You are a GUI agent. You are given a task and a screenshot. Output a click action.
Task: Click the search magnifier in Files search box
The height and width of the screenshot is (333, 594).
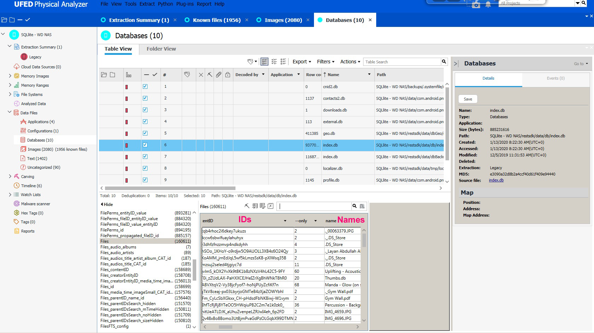[x=354, y=206]
